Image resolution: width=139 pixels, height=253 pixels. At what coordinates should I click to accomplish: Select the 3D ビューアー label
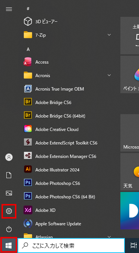(47, 22)
